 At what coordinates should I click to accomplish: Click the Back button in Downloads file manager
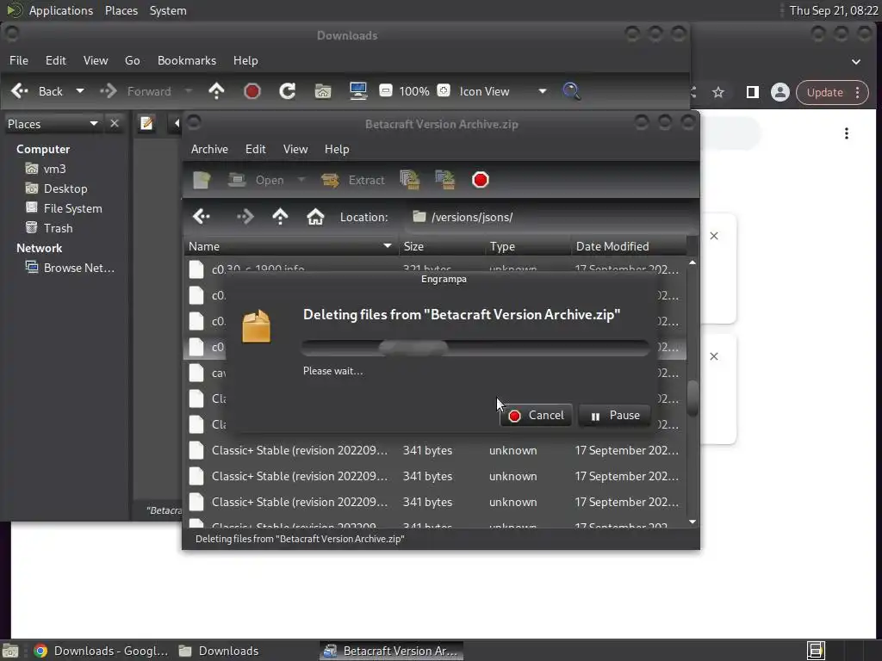pyautogui.click(x=37, y=91)
